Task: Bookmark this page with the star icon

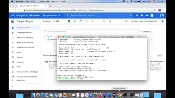Action: click(154, 10)
